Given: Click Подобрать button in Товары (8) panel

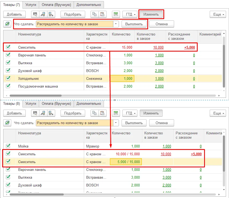Looking at the screenshot, I should pyautogui.click(x=73, y=113).
